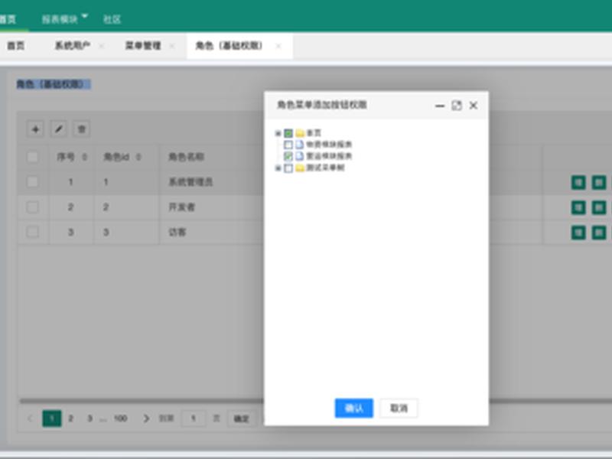612x459 pixels.
Task: Click the 访客 role name cell
Action: coord(177,233)
